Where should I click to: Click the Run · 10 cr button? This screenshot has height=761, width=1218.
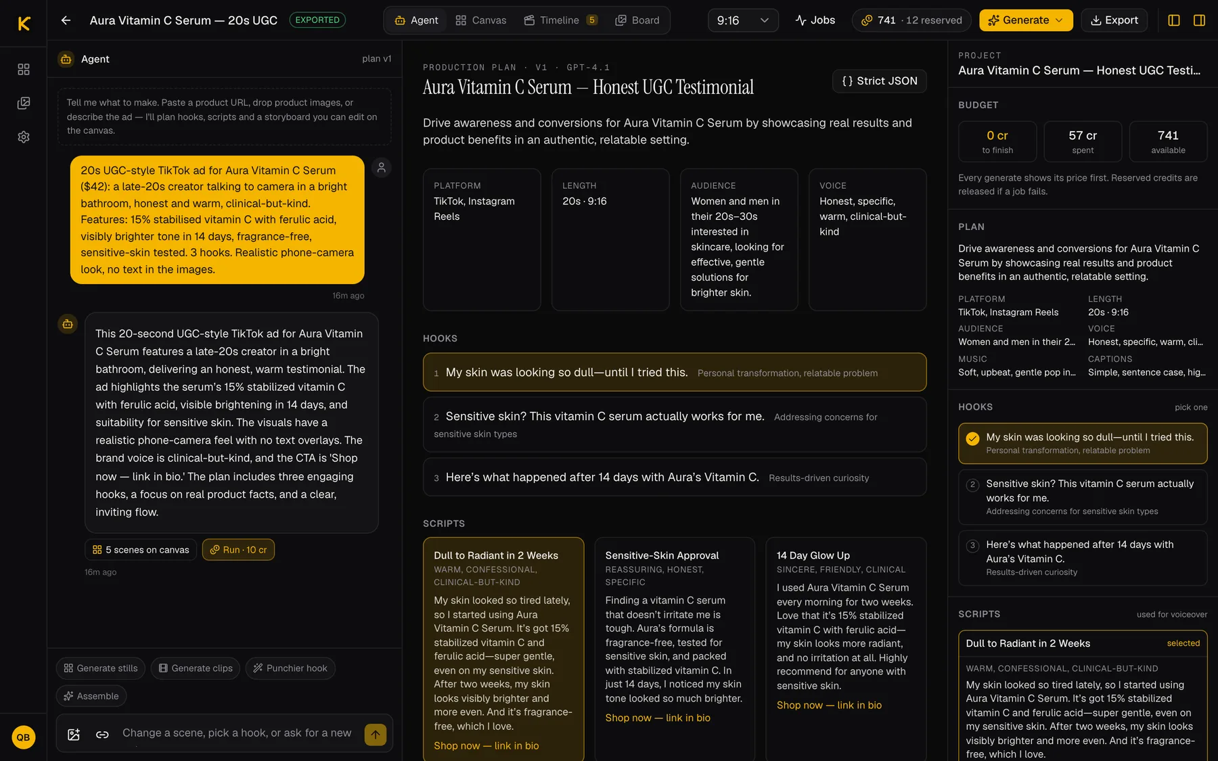coord(238,549)
